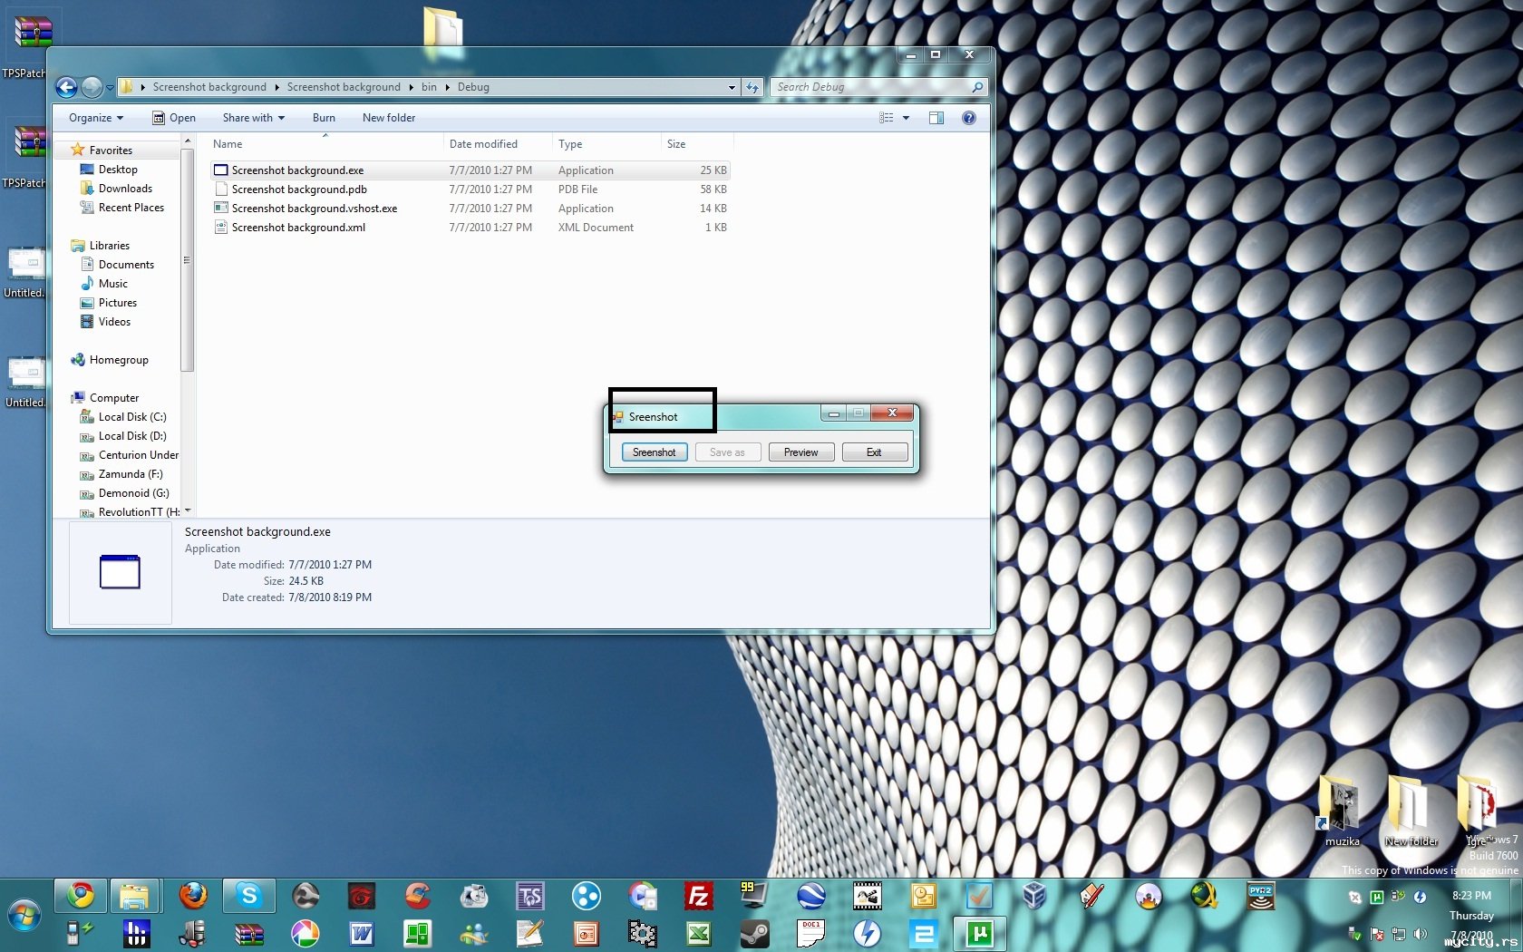Click the refresh icon beside address bar
Screen dimensions: 1523x952
point(752,87)
